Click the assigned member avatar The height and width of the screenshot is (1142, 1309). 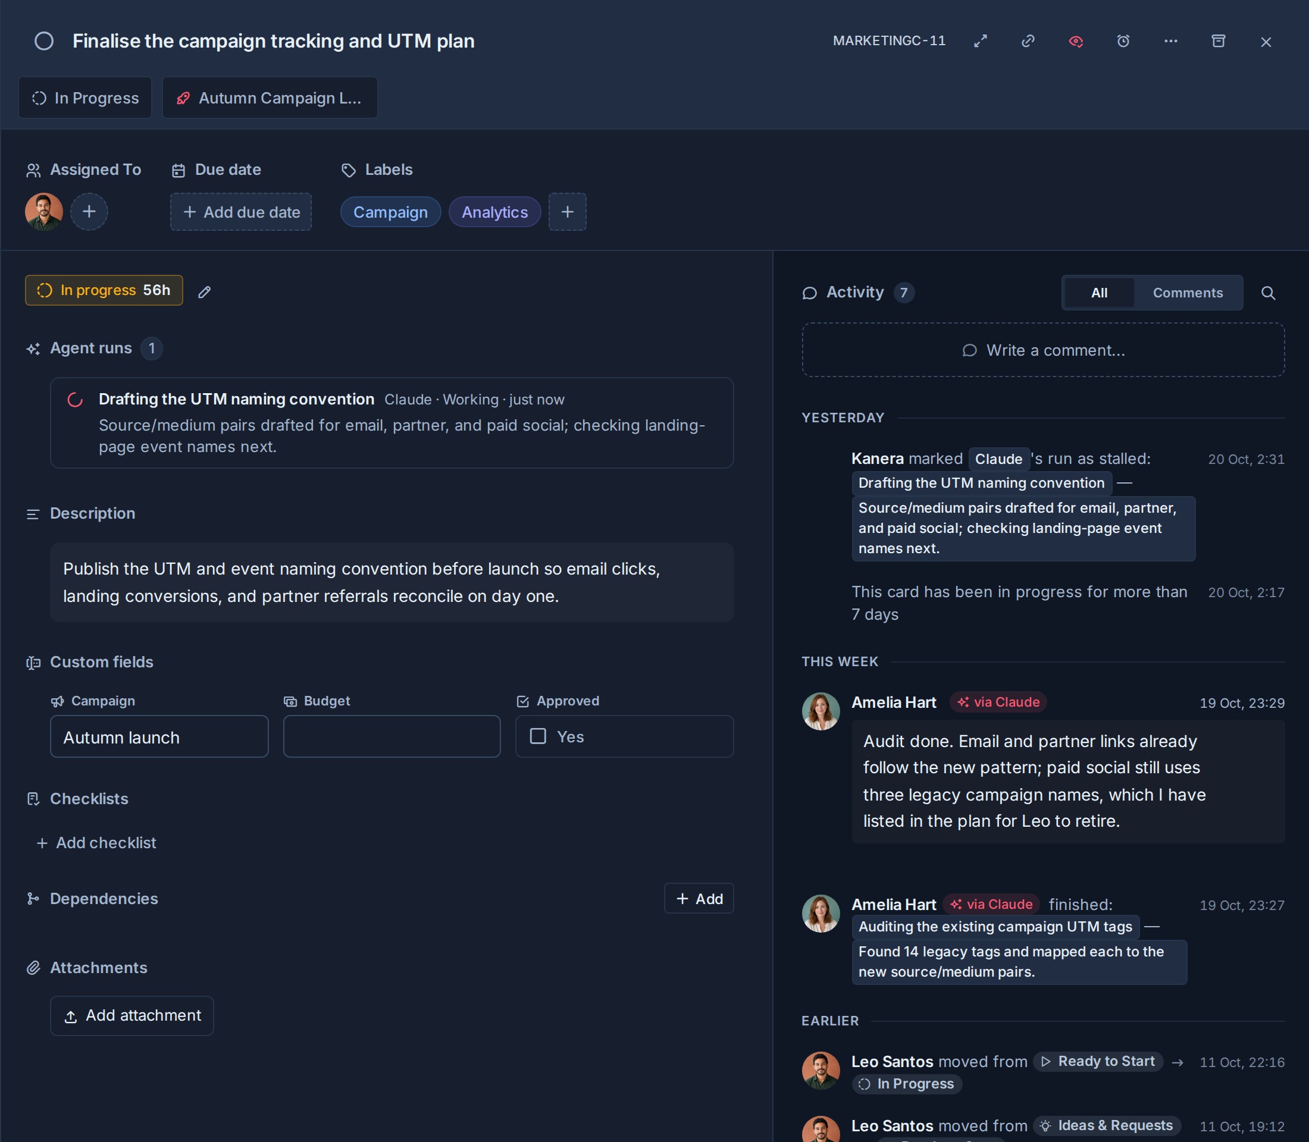[x=44, y=212]
